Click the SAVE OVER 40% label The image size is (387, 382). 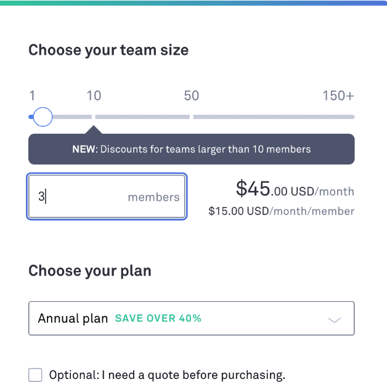click(x=158, y=319)
